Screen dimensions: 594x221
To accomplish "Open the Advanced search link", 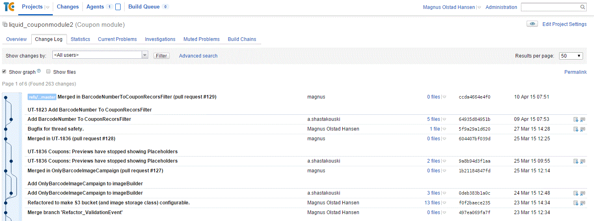I will [x=198, y=56].
